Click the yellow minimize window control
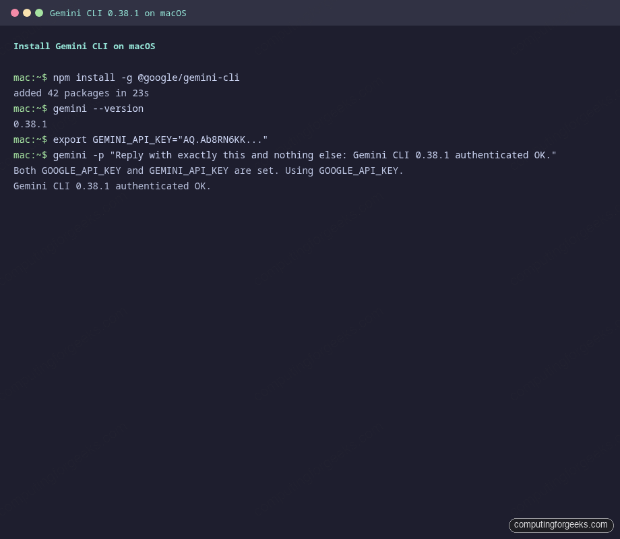Screen dimensions: 620x539 [26, 12]
